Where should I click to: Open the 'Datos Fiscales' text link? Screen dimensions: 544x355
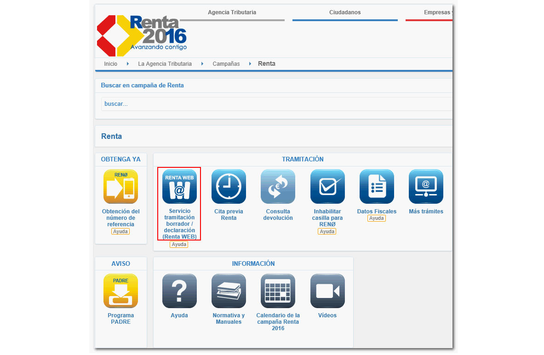377,212
